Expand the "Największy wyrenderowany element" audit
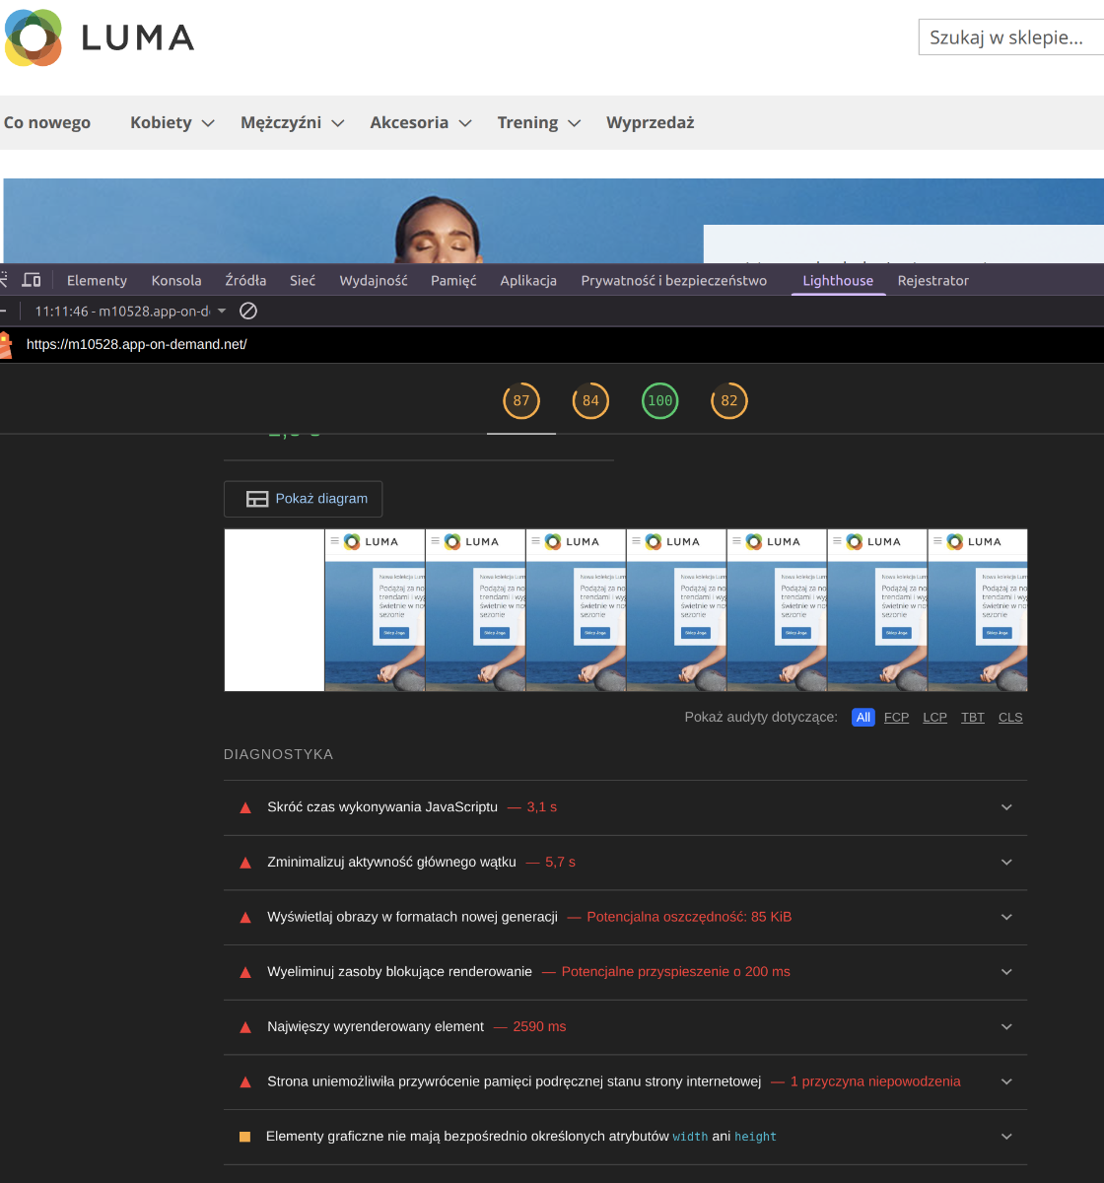The image size is (1104, 1183). point(1006,1026)
